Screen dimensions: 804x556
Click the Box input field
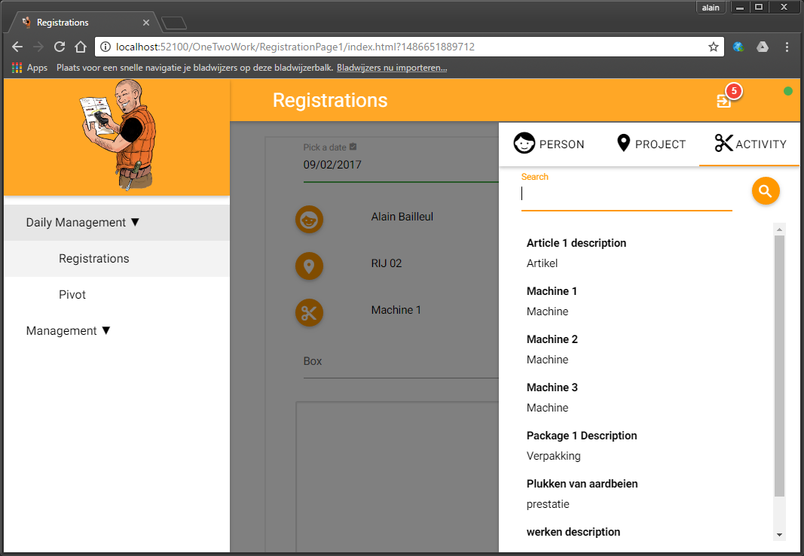pos(401,361)
